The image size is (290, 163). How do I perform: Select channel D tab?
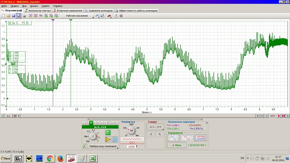click(x=109, y=123)
